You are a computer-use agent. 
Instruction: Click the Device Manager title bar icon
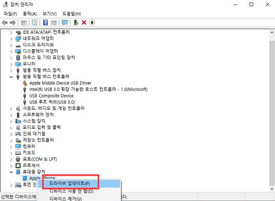click(6, 5)
